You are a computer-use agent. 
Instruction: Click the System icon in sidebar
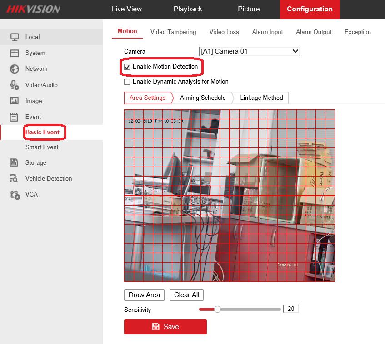pos(15,53)
